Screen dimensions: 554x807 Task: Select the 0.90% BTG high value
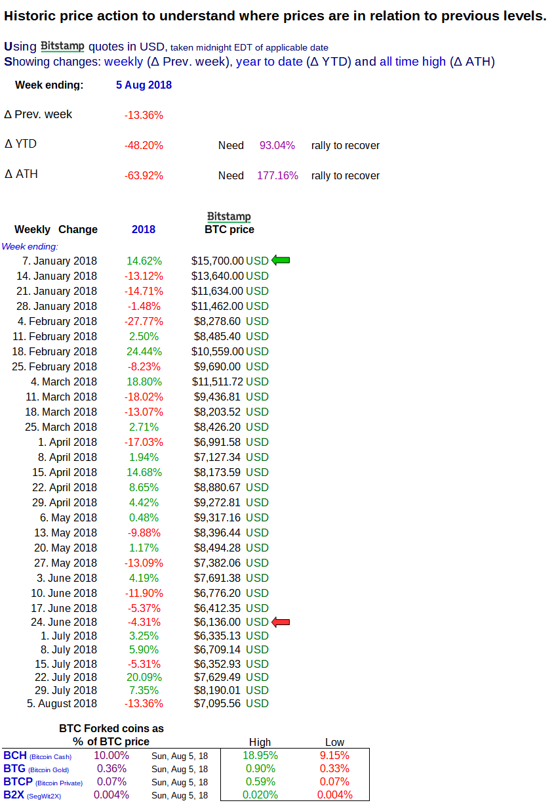coord(260,769)
